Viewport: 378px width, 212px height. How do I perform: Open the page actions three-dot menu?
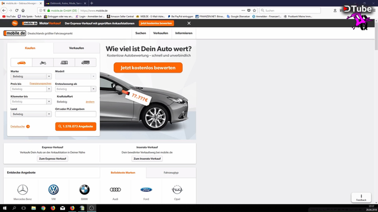[243, 11]
